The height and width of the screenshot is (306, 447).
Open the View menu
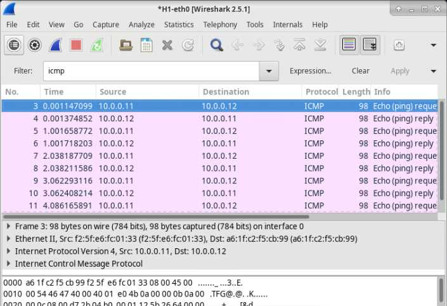coord(56,25)
